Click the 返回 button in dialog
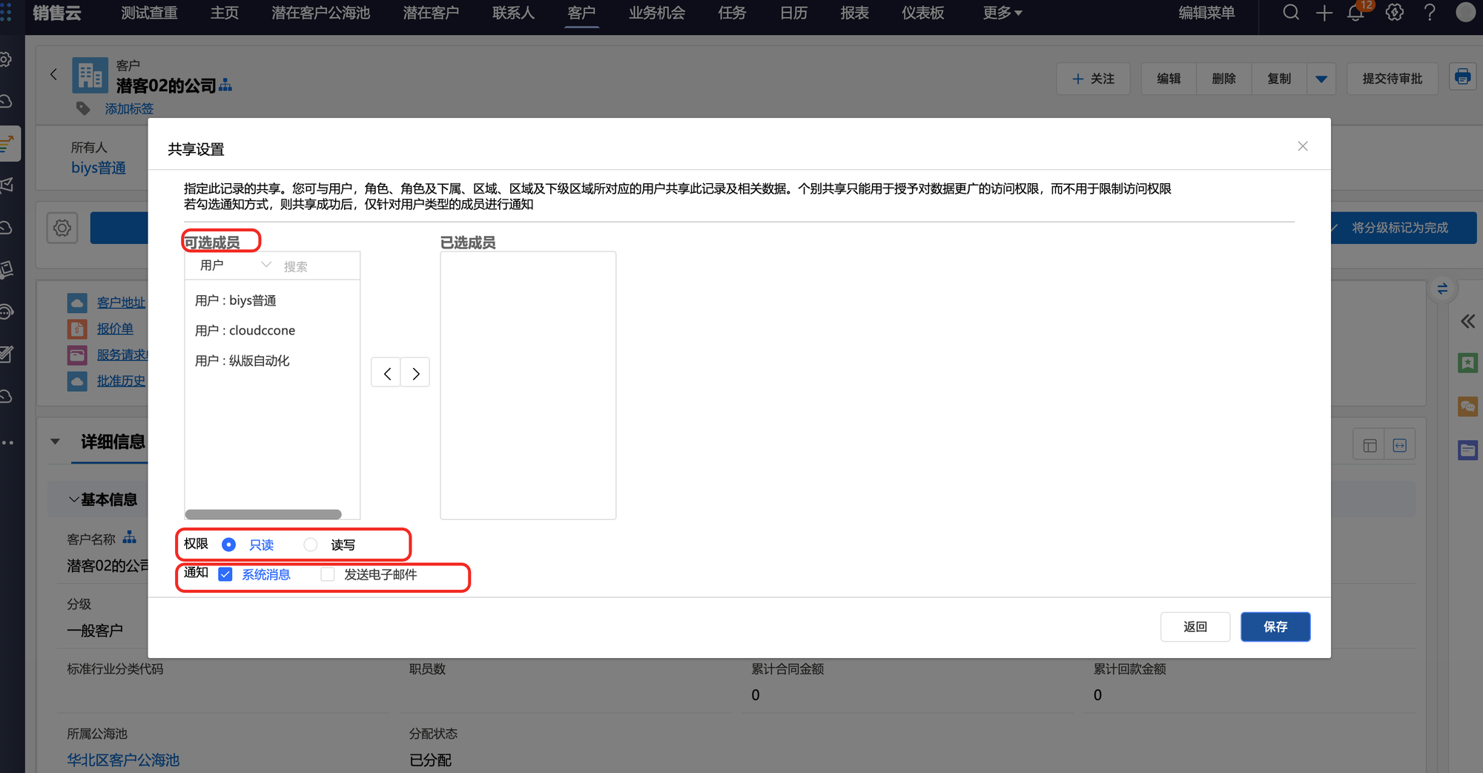The image size is (1483, 773). 1195,627
